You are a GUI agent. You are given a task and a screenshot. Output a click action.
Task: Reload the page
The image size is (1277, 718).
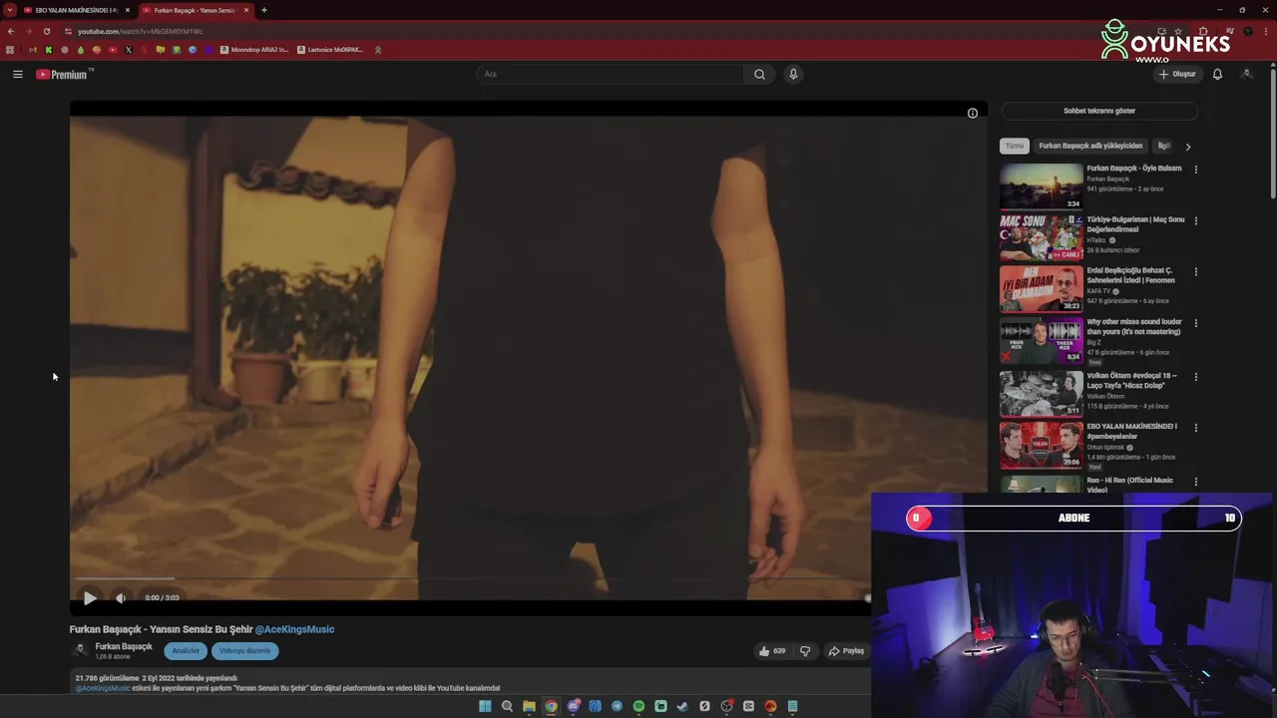point(46,31)
